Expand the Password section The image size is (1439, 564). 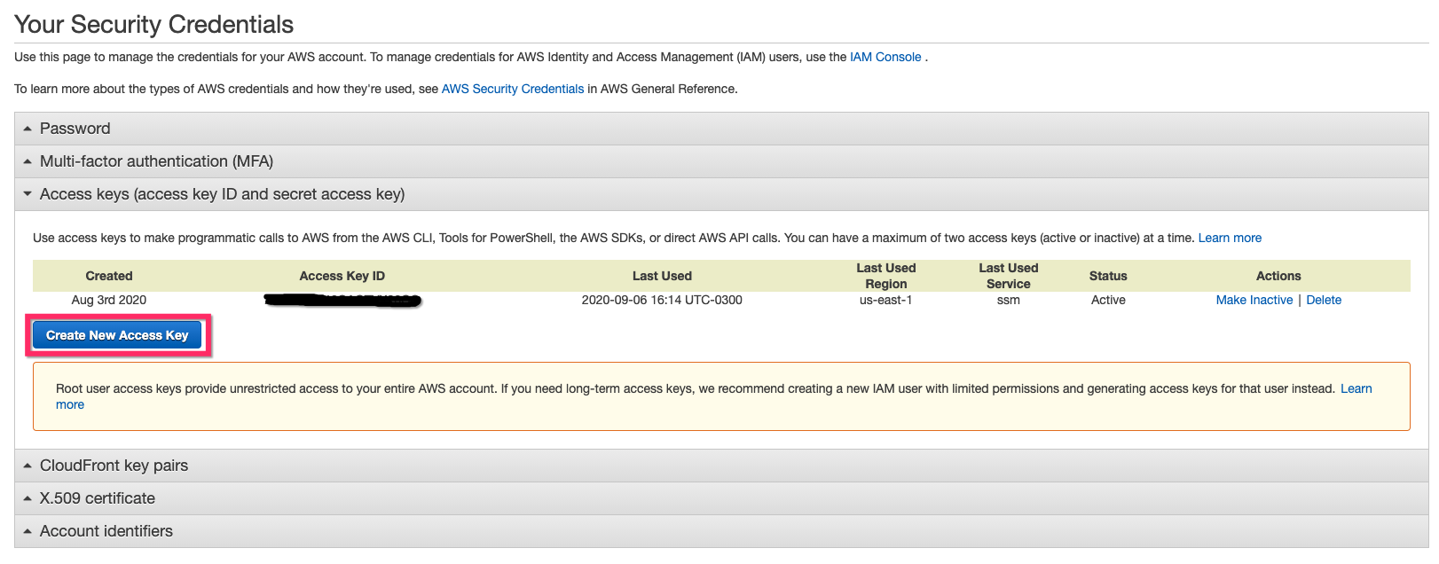click(721, 129)
